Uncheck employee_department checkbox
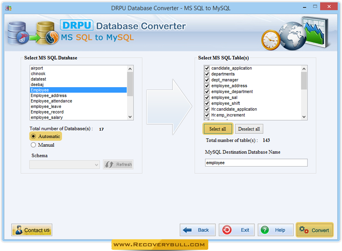Image resolution: width=342 pixels, height=251 pixels. 207,92
